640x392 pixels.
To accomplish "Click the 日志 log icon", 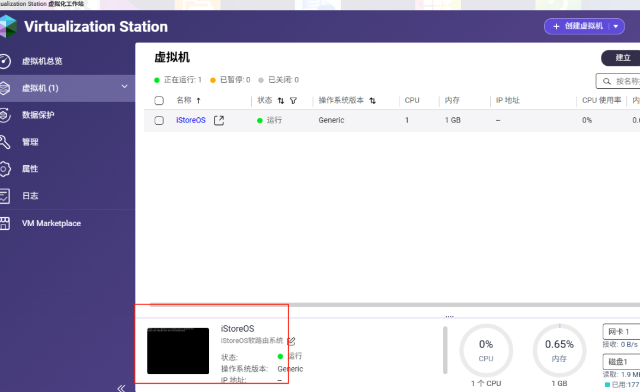I will [5, 196].
